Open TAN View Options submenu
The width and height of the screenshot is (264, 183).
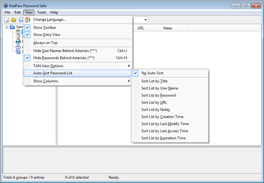[78, 66]
